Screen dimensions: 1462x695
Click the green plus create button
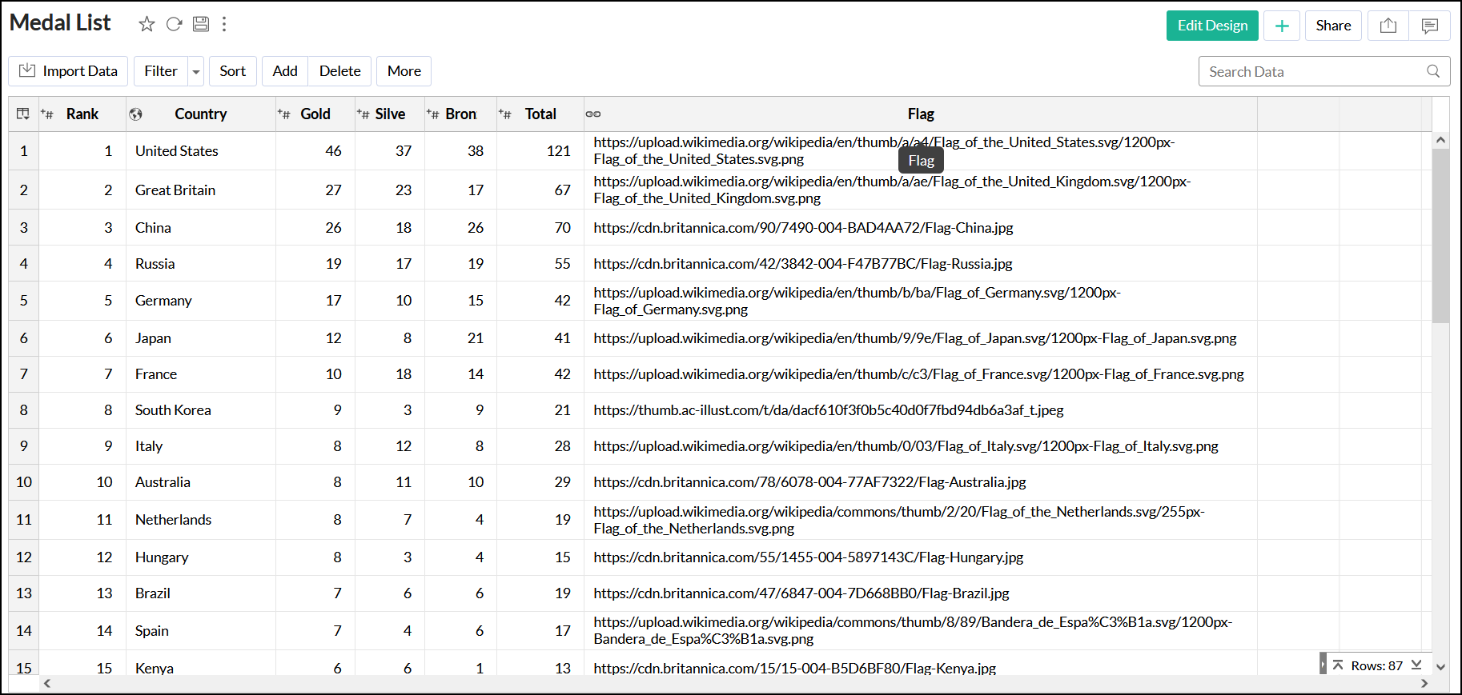pos(1281,26)
